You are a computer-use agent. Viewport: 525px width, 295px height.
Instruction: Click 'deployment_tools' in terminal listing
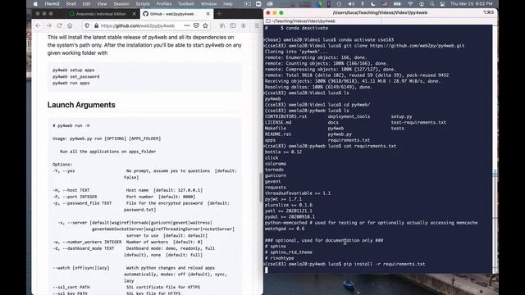pos(349,116)
